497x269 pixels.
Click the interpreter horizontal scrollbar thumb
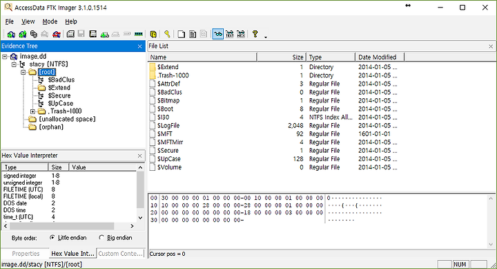coord(62,226)
